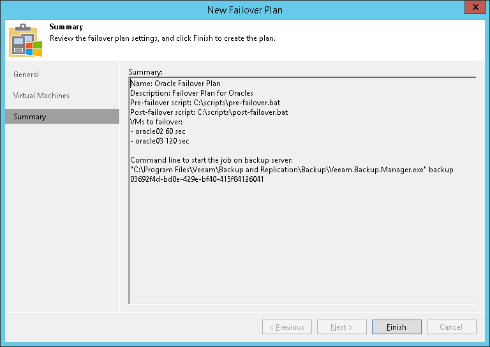
Task: Click the Veeam.Backup.Manager.exe command line text
Action: coord(292,170)
